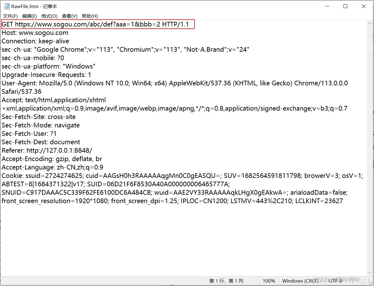Click the 'ABTEST=8|1684371322|v17' line
The image size is (374, 286).
[x=116, y=184]
